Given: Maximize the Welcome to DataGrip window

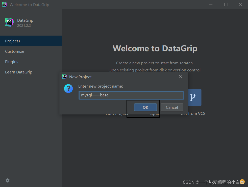Looking at the screenshot, I should 226,5.
